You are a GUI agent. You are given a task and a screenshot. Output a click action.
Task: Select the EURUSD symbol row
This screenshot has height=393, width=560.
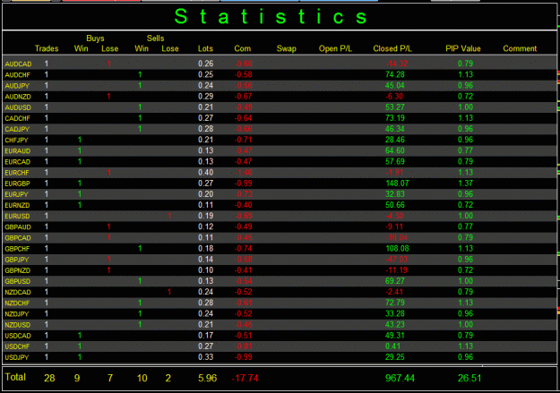point(280,217)
